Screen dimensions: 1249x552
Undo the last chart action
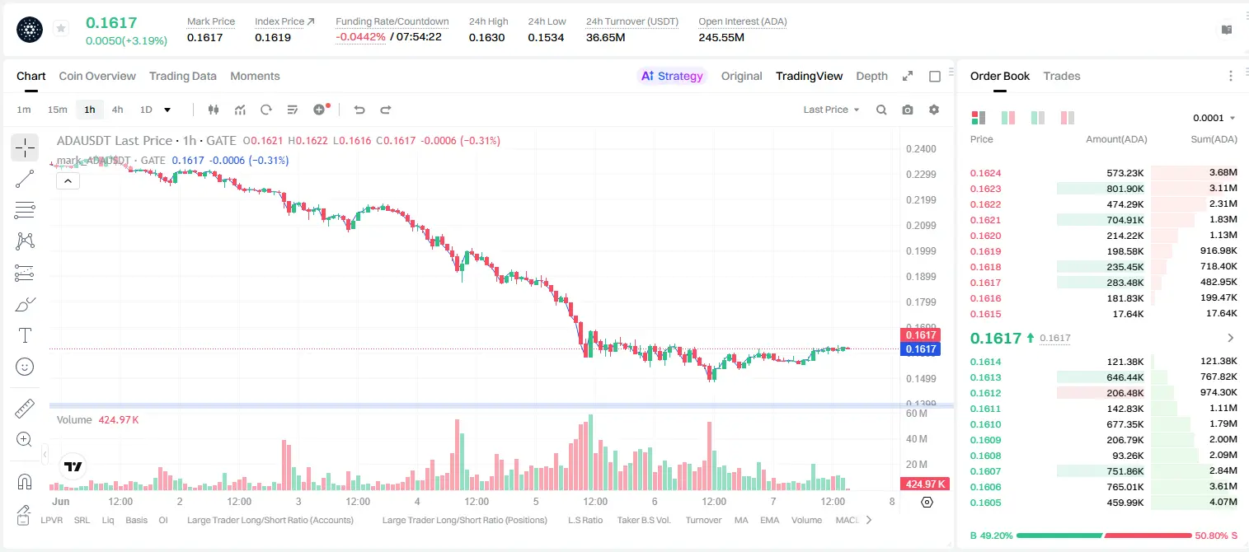pyautogui.click(x=359, y=110)
